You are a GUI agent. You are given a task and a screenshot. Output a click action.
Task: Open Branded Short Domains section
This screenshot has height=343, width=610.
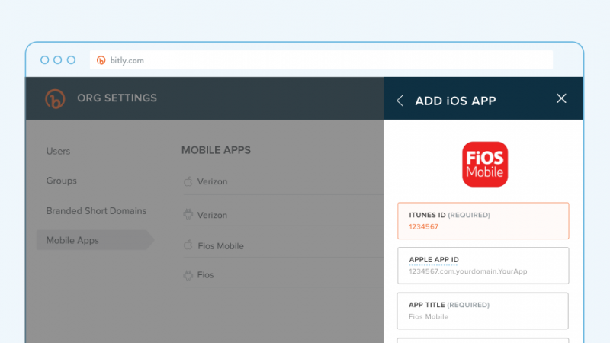[96, 211]
